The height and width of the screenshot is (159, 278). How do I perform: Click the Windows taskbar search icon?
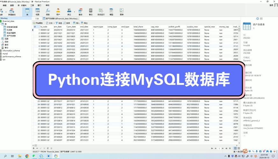(x=5, y=156)
